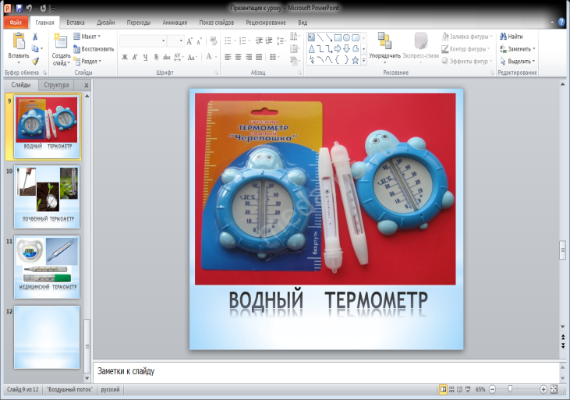
Task: Open the Select (Выделить) dropdown menu
Action: (518, 61)
